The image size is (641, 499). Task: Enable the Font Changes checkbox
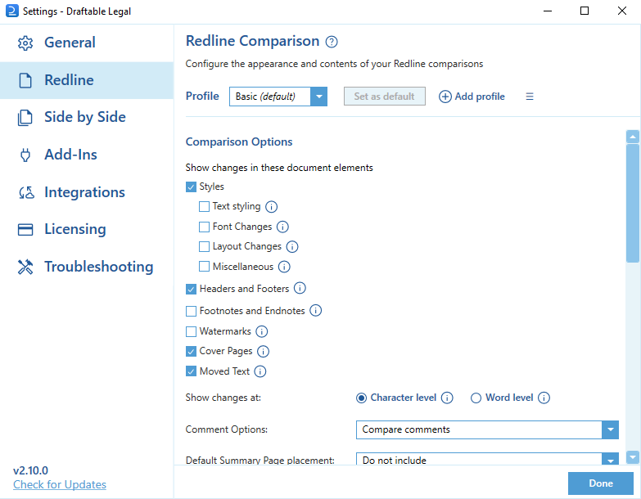(204, 227)
